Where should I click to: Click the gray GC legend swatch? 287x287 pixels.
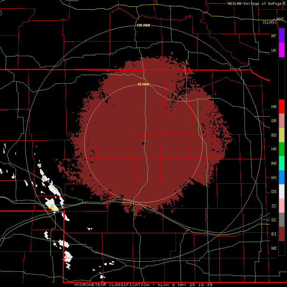point(282,220)
